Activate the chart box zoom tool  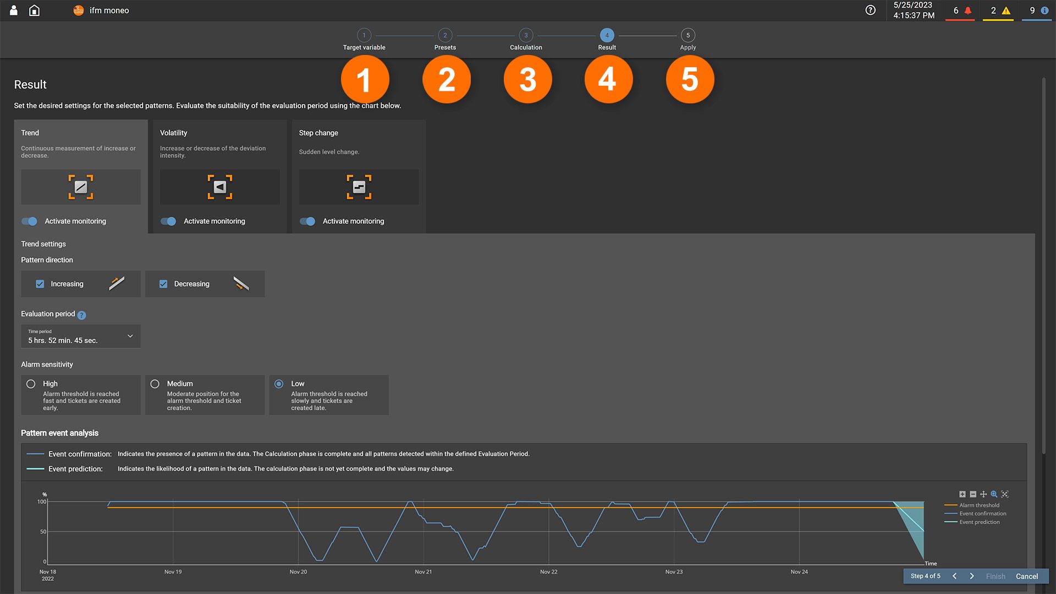[x=994, y=494]
